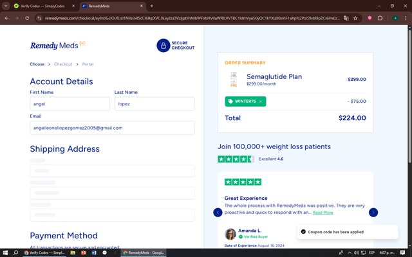Click the remedymeds.com URL address bar

pos(192,18)
